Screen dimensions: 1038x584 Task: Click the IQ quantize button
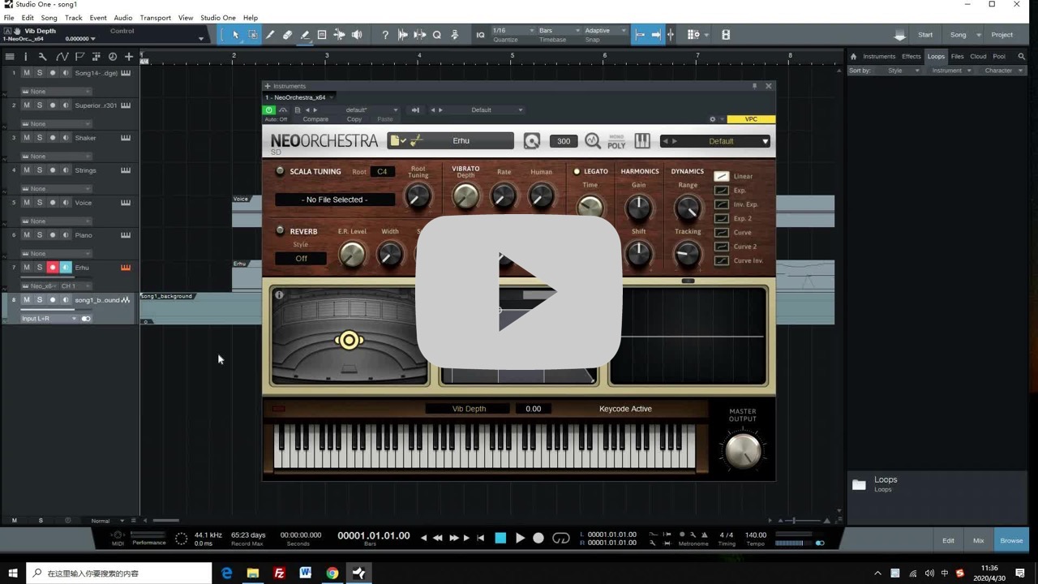[x=480, y=35]
